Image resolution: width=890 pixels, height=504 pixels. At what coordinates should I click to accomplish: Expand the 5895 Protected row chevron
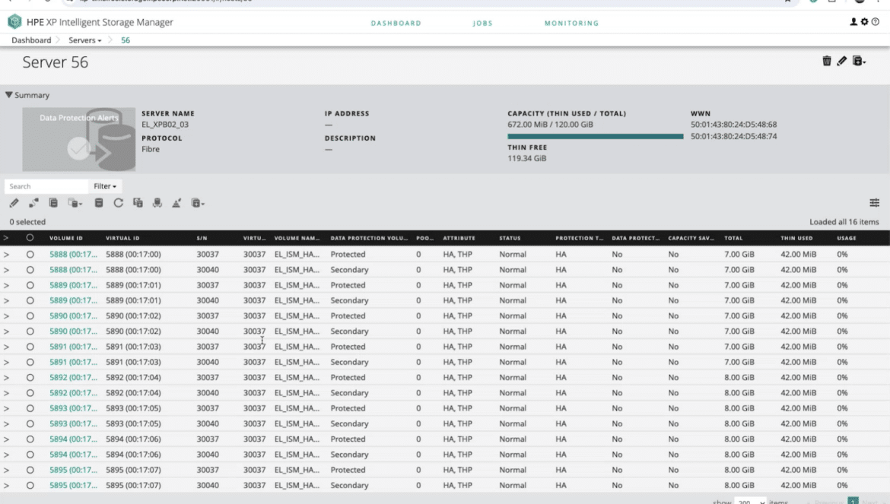[6, 470]
